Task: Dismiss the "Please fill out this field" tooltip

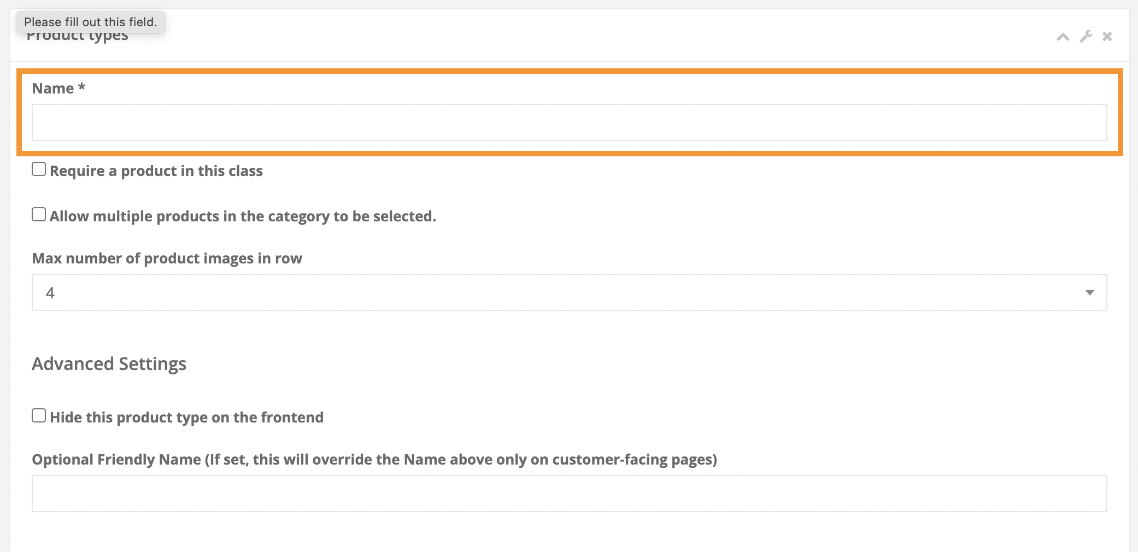Action: [91, 22]
